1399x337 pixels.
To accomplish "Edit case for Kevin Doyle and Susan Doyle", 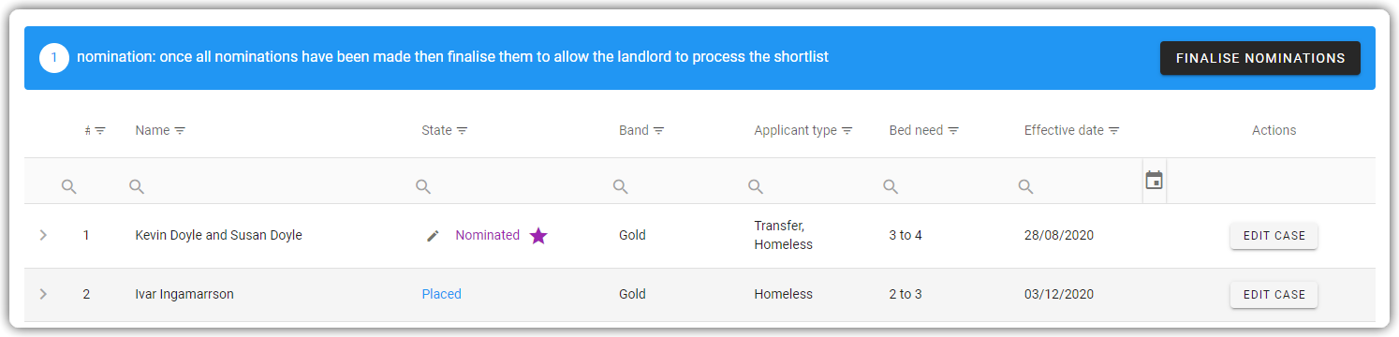I will tap(1274, 236).
